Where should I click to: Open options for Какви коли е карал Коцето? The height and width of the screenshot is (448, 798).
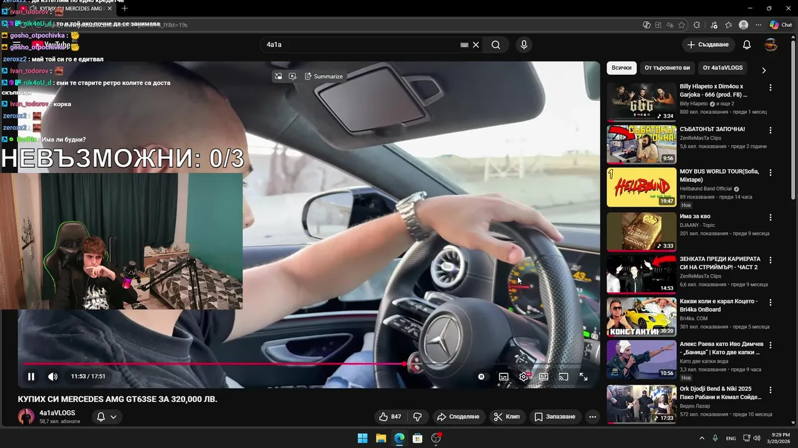click(771, 302)
